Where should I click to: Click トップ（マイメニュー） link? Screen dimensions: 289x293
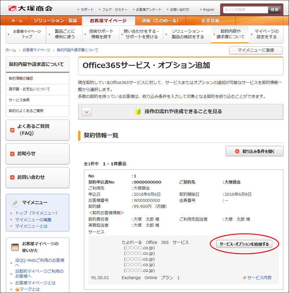pyautogui.click(x=36, y=213)
